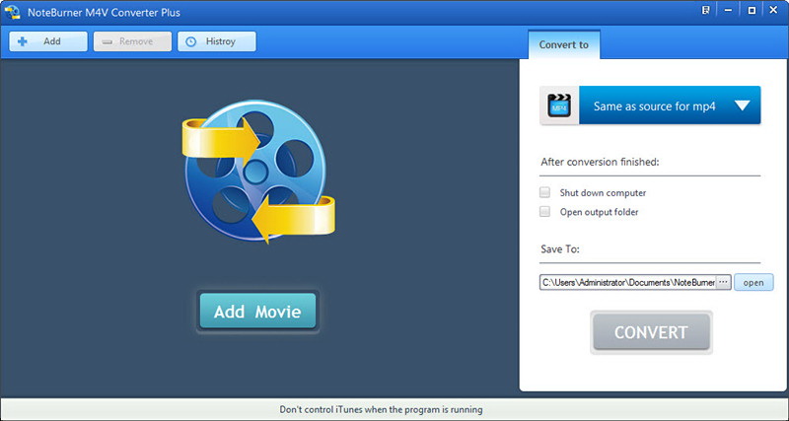Click the open output folder button
Viewport: 789px width, 421px height.
point(753,282)
